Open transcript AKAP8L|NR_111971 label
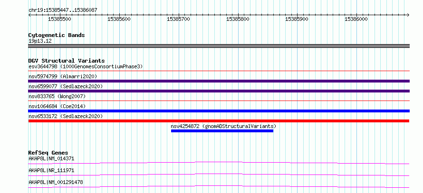423x193 pixels. pos(51,171)
